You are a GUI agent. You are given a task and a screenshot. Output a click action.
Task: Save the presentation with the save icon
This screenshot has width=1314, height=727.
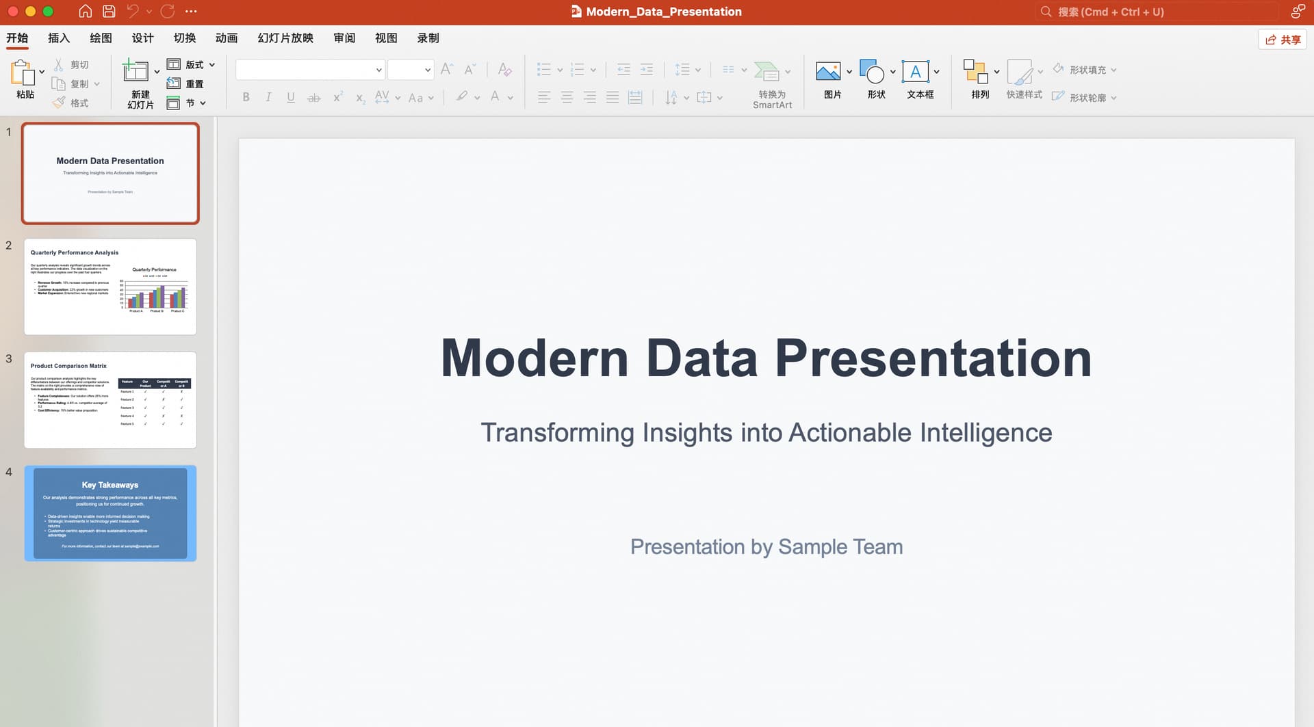coord(109,12)
